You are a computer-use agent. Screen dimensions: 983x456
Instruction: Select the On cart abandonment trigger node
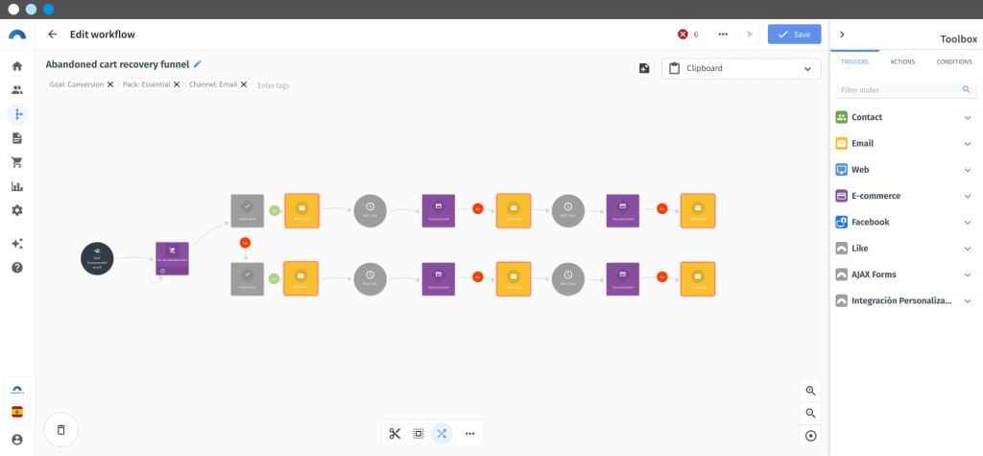[172, 258]
